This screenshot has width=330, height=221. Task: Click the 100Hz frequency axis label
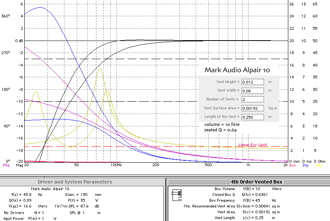tap(116, 165)
